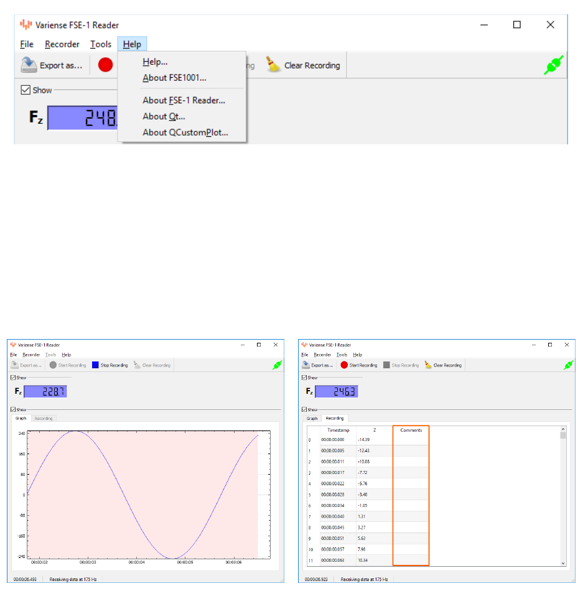Click Z value cell -14.39

[375, 439]
